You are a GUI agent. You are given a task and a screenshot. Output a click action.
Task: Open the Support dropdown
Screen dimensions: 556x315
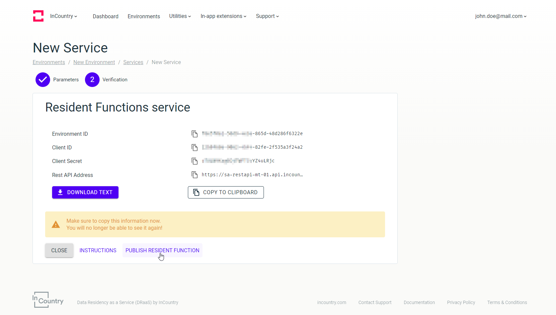pyautogui.click(x=267, y=16)
